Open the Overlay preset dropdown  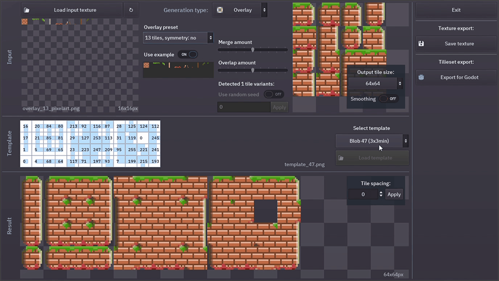[178, 38]
